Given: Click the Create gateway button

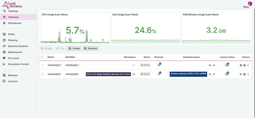Looking at the screenshot, I should pos(74,48).
